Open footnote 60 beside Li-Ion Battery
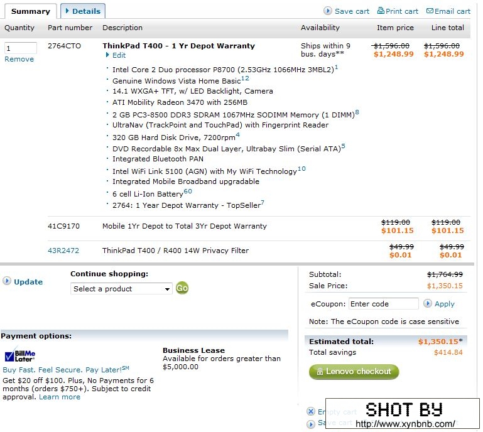Image resolution: width=483 pixels, height=432 pixels. [x=188, y=192]
